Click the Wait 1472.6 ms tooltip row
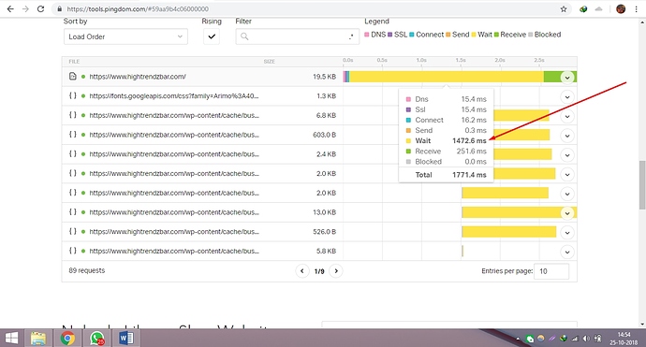The width and height of the screenshot is (646, 347). (447, 141)
